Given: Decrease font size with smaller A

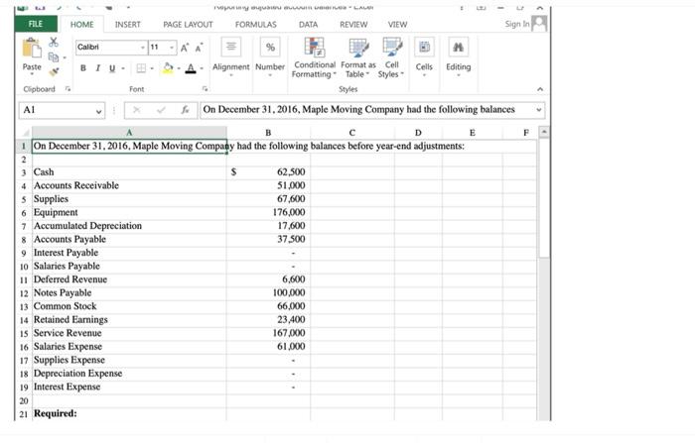Looking at the screenshot, I should click(199, 48).
